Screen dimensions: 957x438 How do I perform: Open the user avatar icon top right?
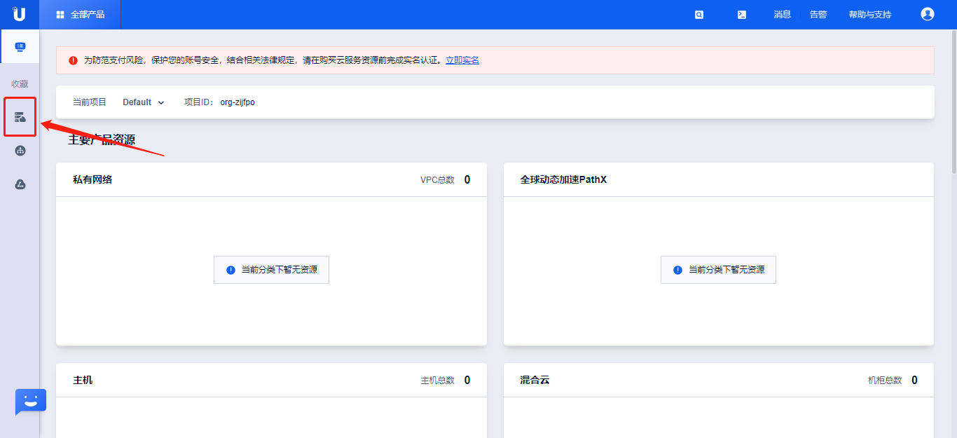927,13
